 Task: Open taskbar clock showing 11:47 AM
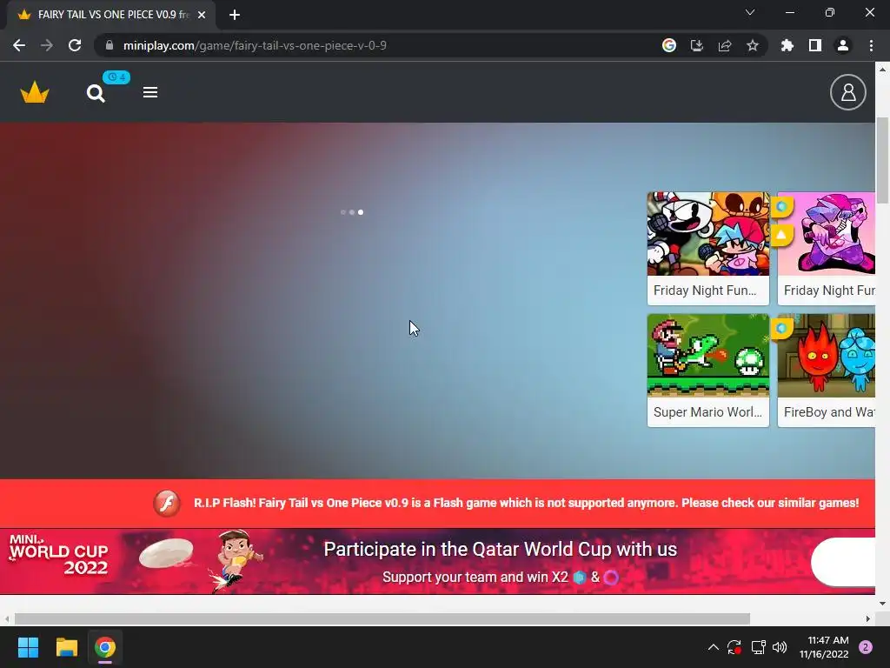(x=824, y=647)
